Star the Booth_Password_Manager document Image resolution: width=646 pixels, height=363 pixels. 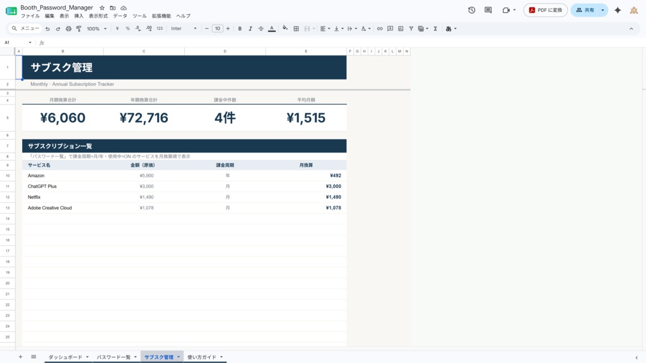point(102,8)
